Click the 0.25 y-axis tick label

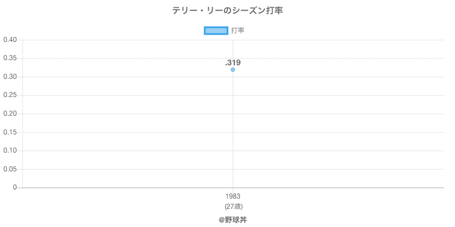[10, 95]
